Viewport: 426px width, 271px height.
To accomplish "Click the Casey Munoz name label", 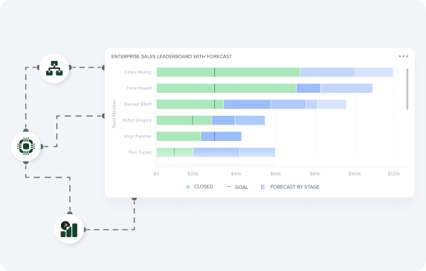I will pos(138,72).
